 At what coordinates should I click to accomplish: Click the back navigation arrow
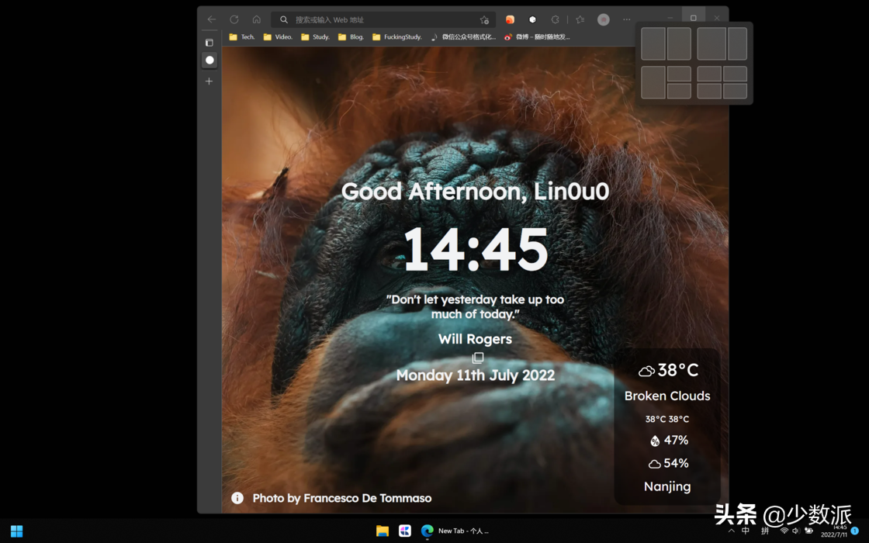pyautogui.click(x=210, y=19)
